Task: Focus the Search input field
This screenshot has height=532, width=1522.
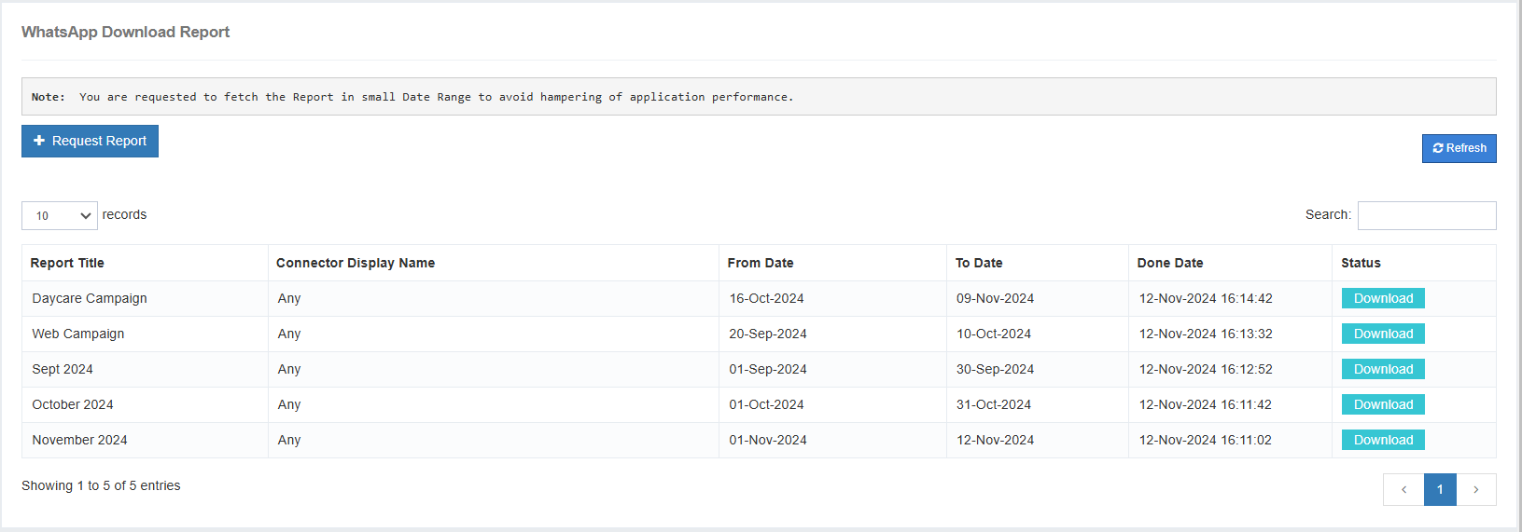Action: [x=1426, y=215]
